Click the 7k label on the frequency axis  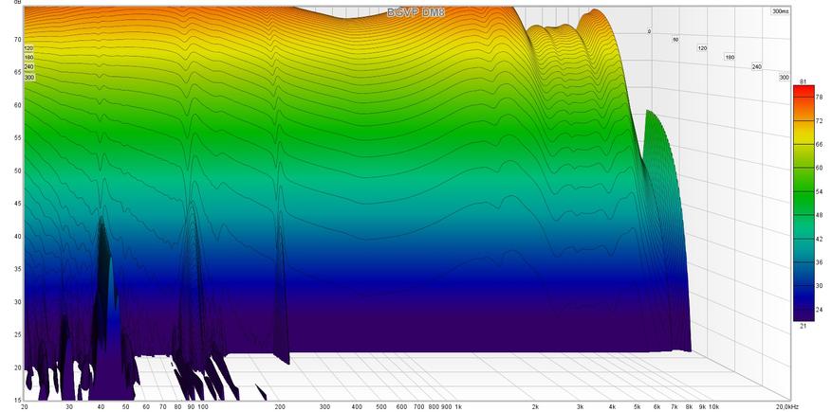(675, 407)
